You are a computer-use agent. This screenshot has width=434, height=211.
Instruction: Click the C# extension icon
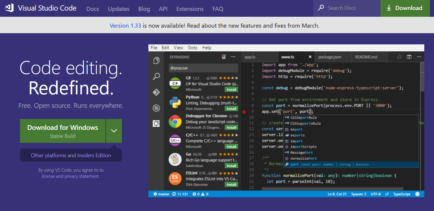[175, 83]
